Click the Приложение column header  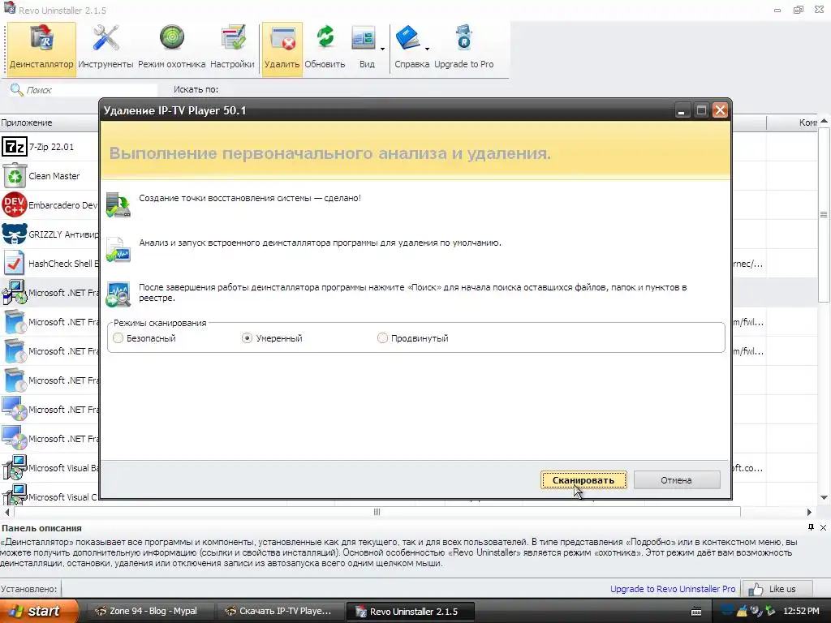[50, 122]
